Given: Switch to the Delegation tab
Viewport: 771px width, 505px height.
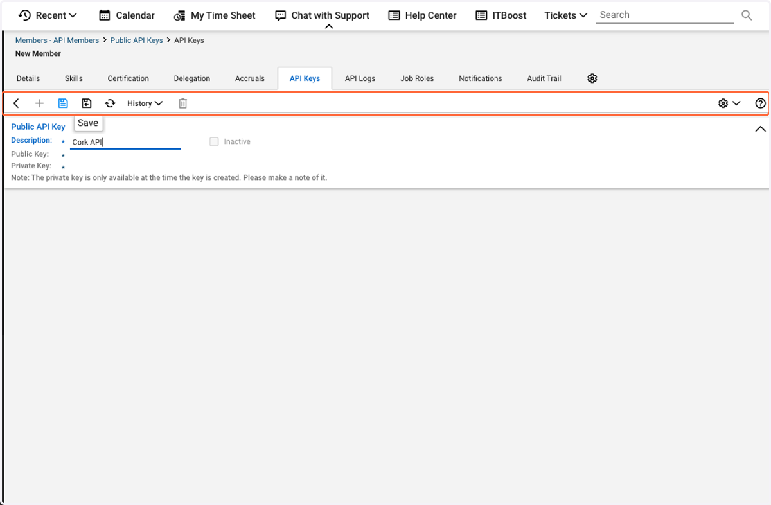Looking at the screenshot, I should 192,78.
